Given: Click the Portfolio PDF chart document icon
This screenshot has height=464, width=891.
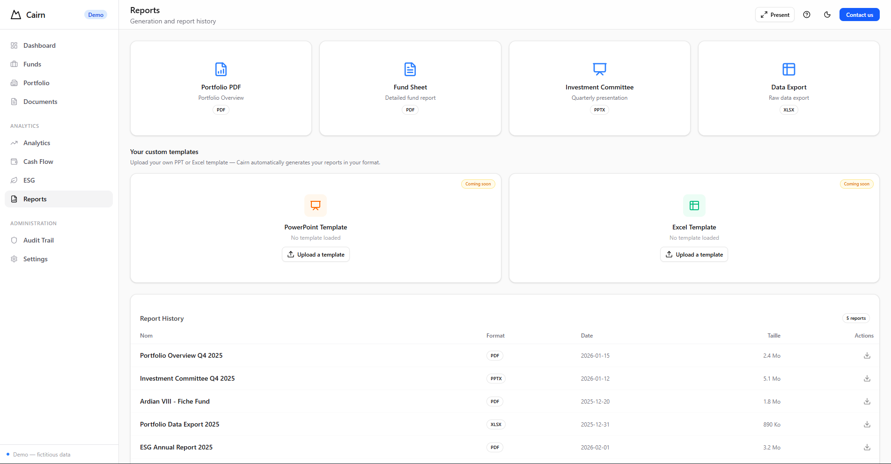Looking at the screenshot, I should pos(221,69).
